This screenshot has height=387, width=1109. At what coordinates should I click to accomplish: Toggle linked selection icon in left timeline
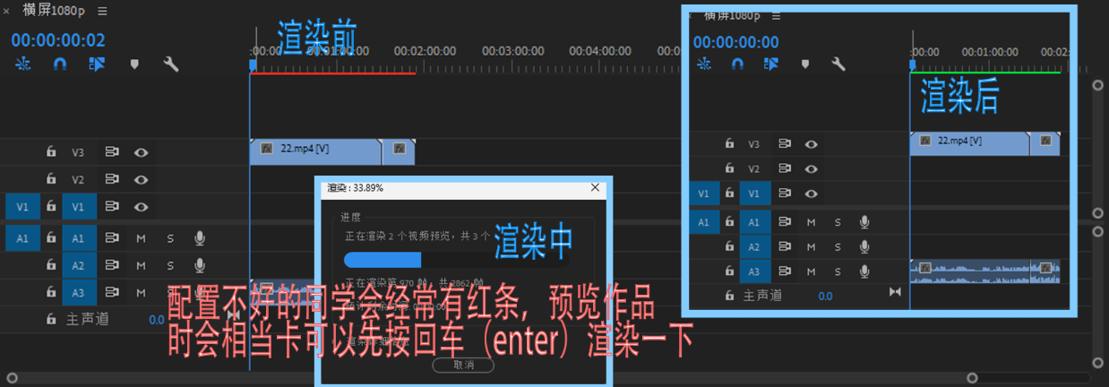click(x=97, y=64)
